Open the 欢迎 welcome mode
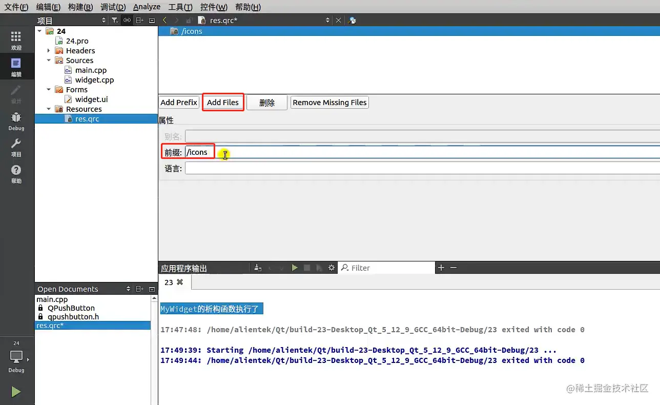The width and height of the screenshot is (660, 405). point(16,40)
